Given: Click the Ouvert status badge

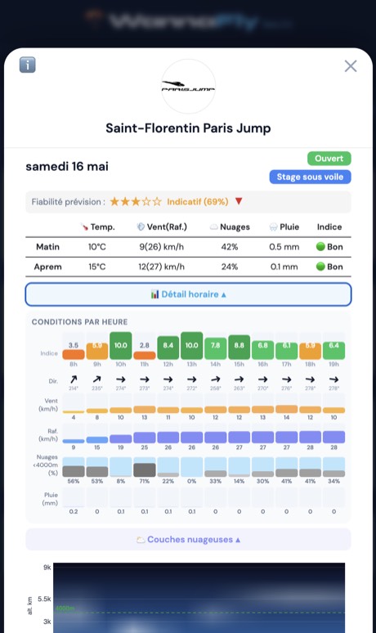Looking at the screenshot, I should click(x=329, y=159).
